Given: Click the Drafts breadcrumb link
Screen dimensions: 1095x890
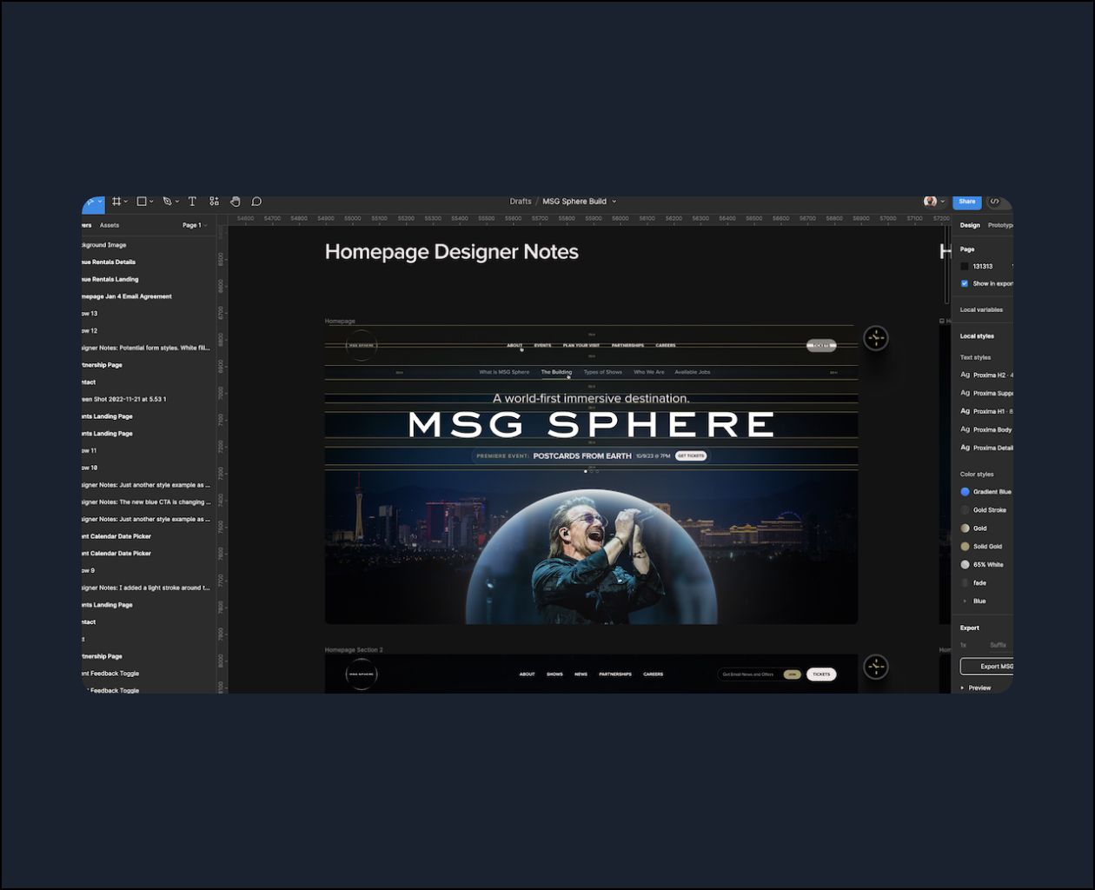Looking at the screenshot, I should (x=521, y=202).
